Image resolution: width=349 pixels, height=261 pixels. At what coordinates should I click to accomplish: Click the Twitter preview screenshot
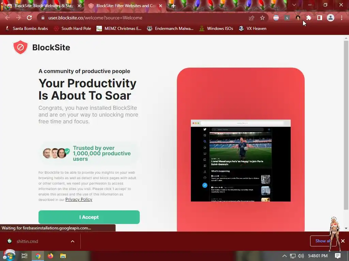click(x=241, y=160)
